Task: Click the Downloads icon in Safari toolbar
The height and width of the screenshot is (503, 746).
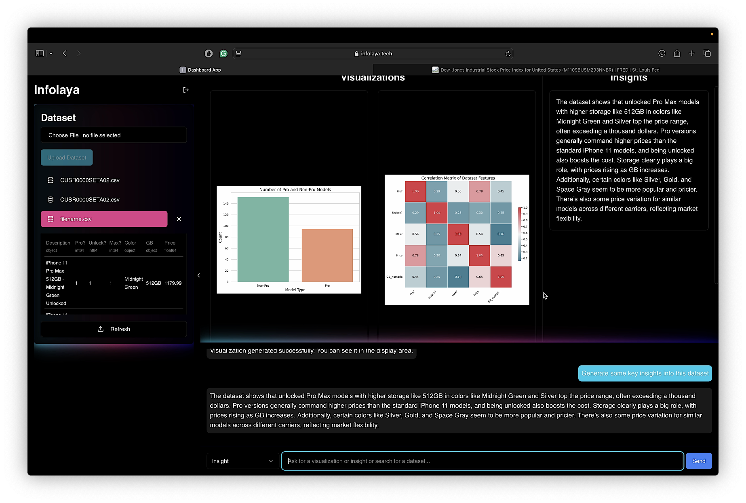Action: pos(662,53)
